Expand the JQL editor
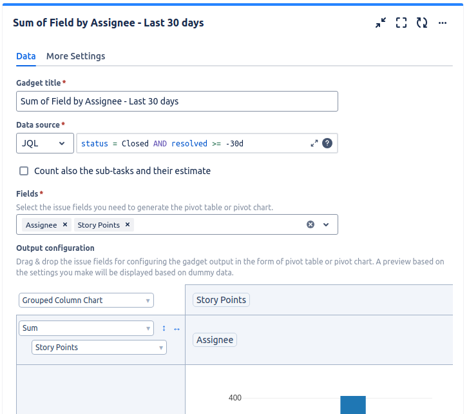Viewport: 469px width, 414px height. tap(314, 143)
